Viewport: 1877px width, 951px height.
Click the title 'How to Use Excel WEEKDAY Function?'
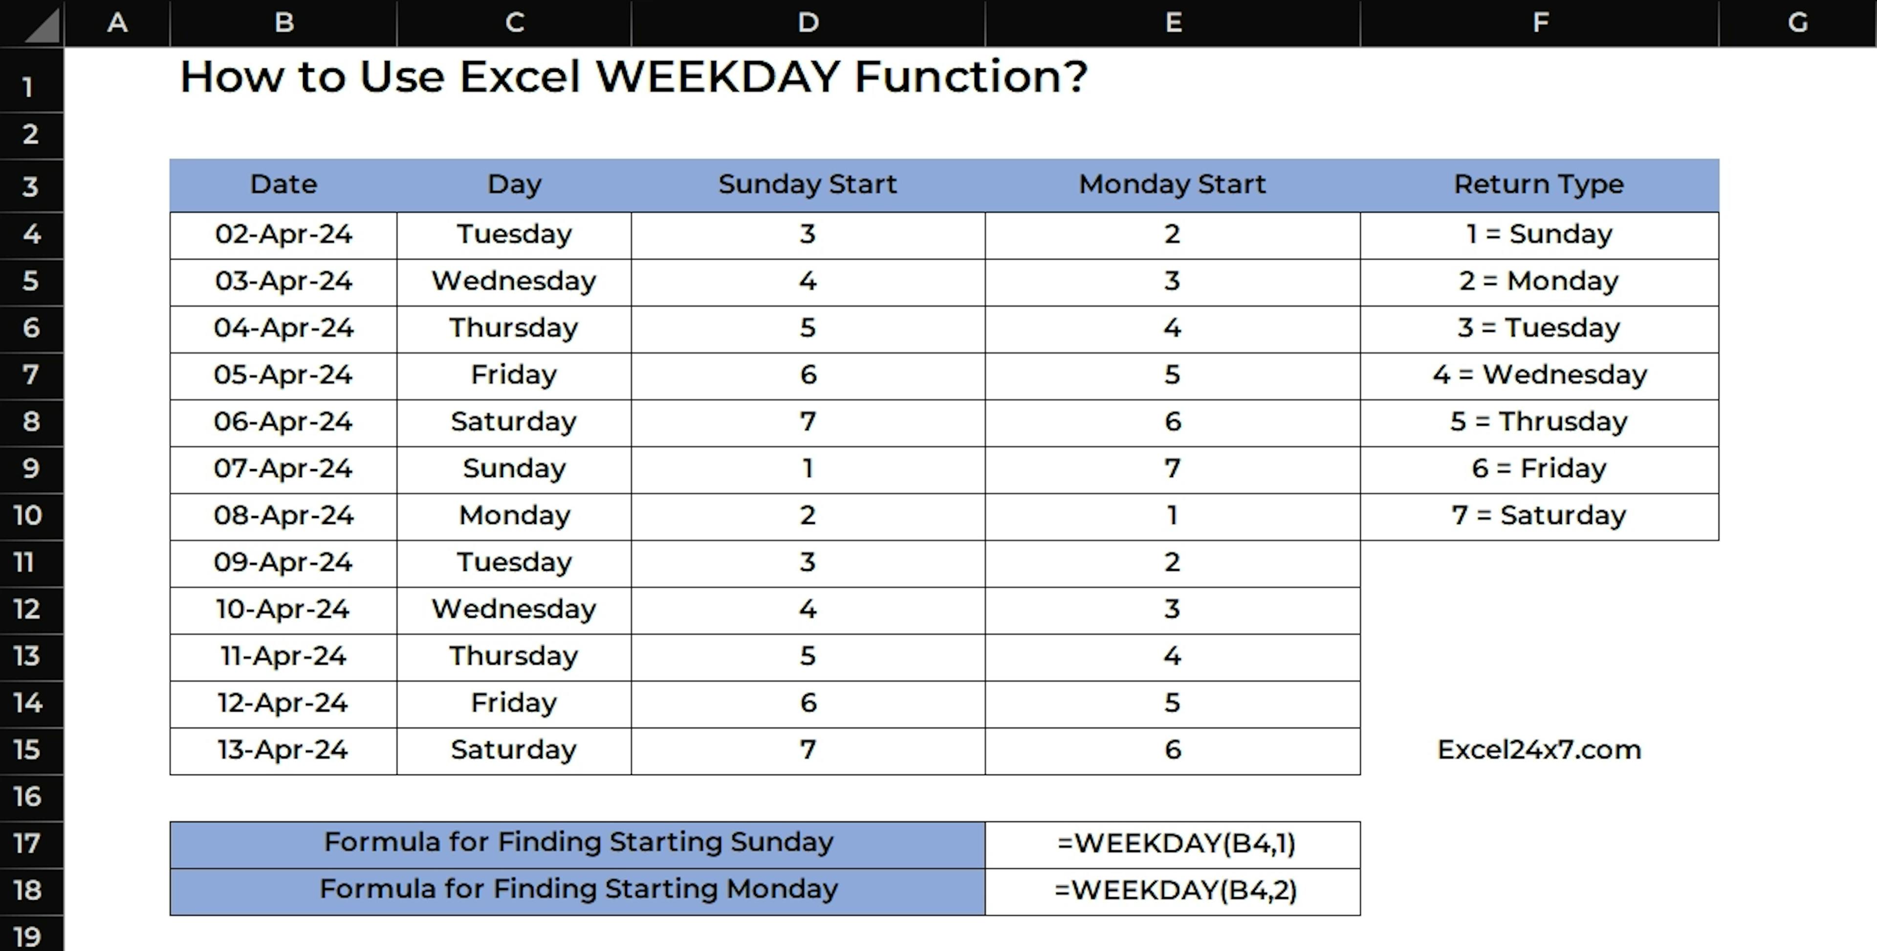(633, 77)
